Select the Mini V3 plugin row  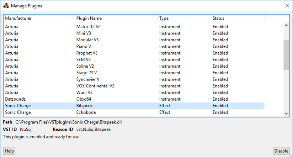coord(84,33)
